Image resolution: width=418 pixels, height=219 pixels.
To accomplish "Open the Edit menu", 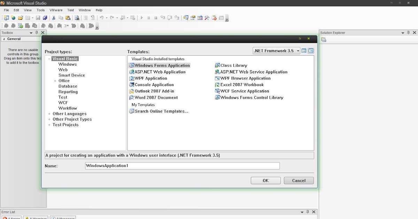I will tap(16, 10).
